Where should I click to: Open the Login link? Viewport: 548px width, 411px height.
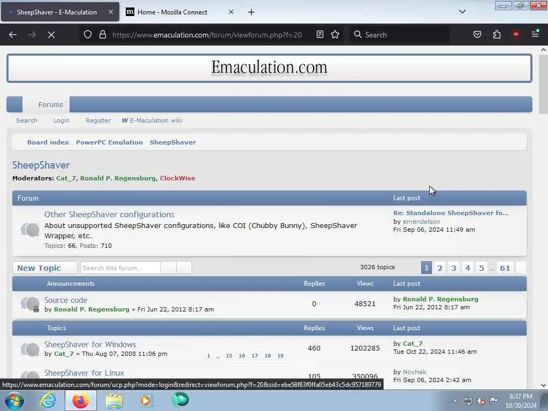coord(62,120)
